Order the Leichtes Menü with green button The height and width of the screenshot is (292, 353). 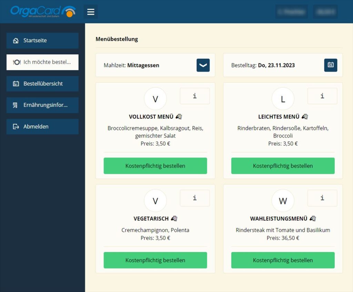283,166
